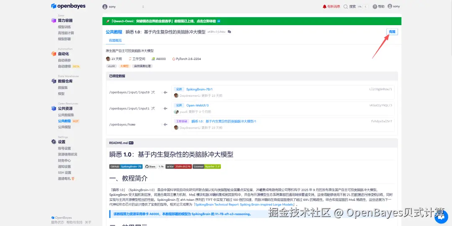Viewport: 452px width, 226px height.
Task: Click DaydreamerLi avatar under SpikingBrain-7B/1
Action: coord(177,96)
